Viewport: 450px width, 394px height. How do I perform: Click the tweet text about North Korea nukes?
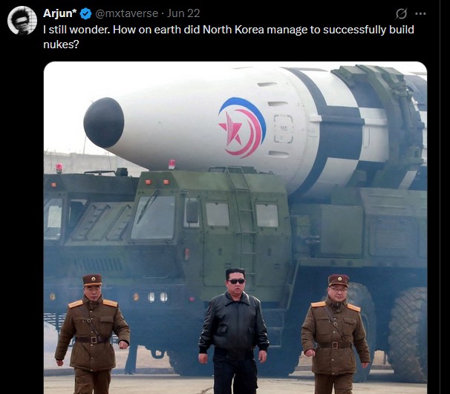click(229, 37)
